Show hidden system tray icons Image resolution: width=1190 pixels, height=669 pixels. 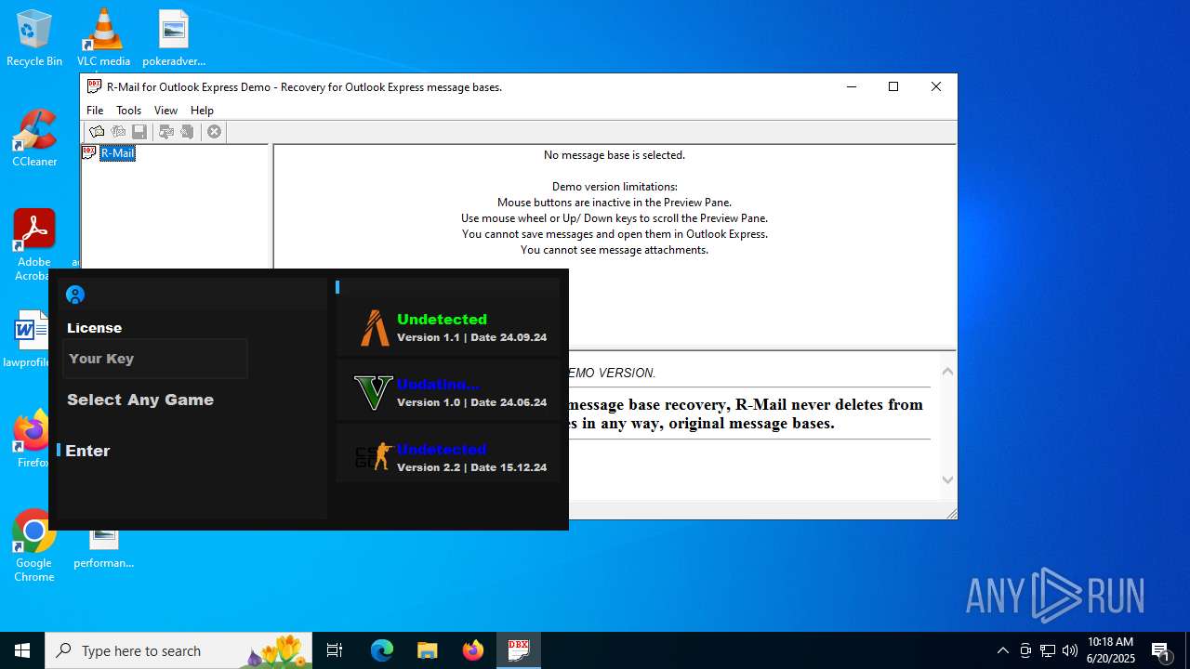click(1002, 650)
